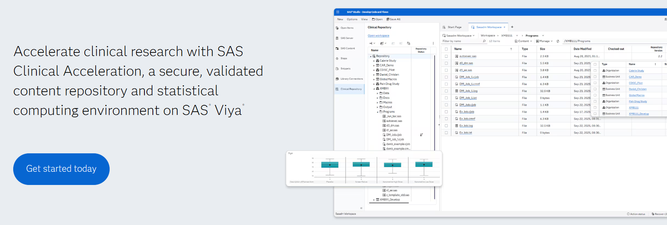Collapse the navigation pane with double chevron
The image size is (667, 225).
(361, 208)
